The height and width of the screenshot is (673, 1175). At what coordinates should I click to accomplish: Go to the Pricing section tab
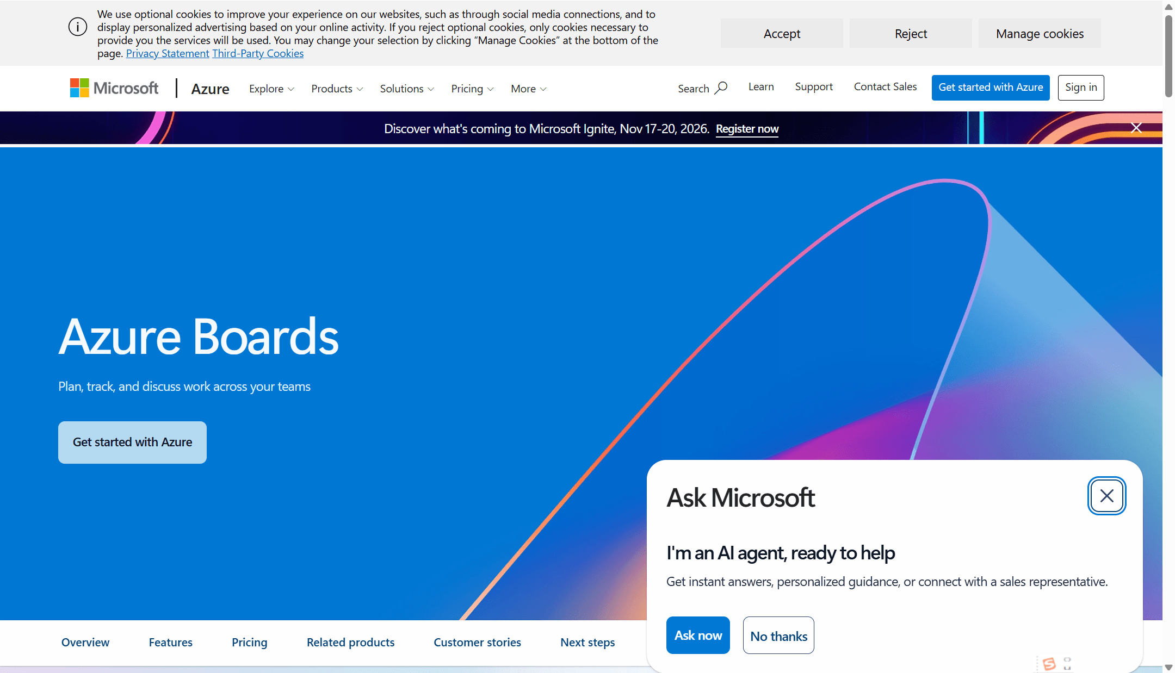250,643
